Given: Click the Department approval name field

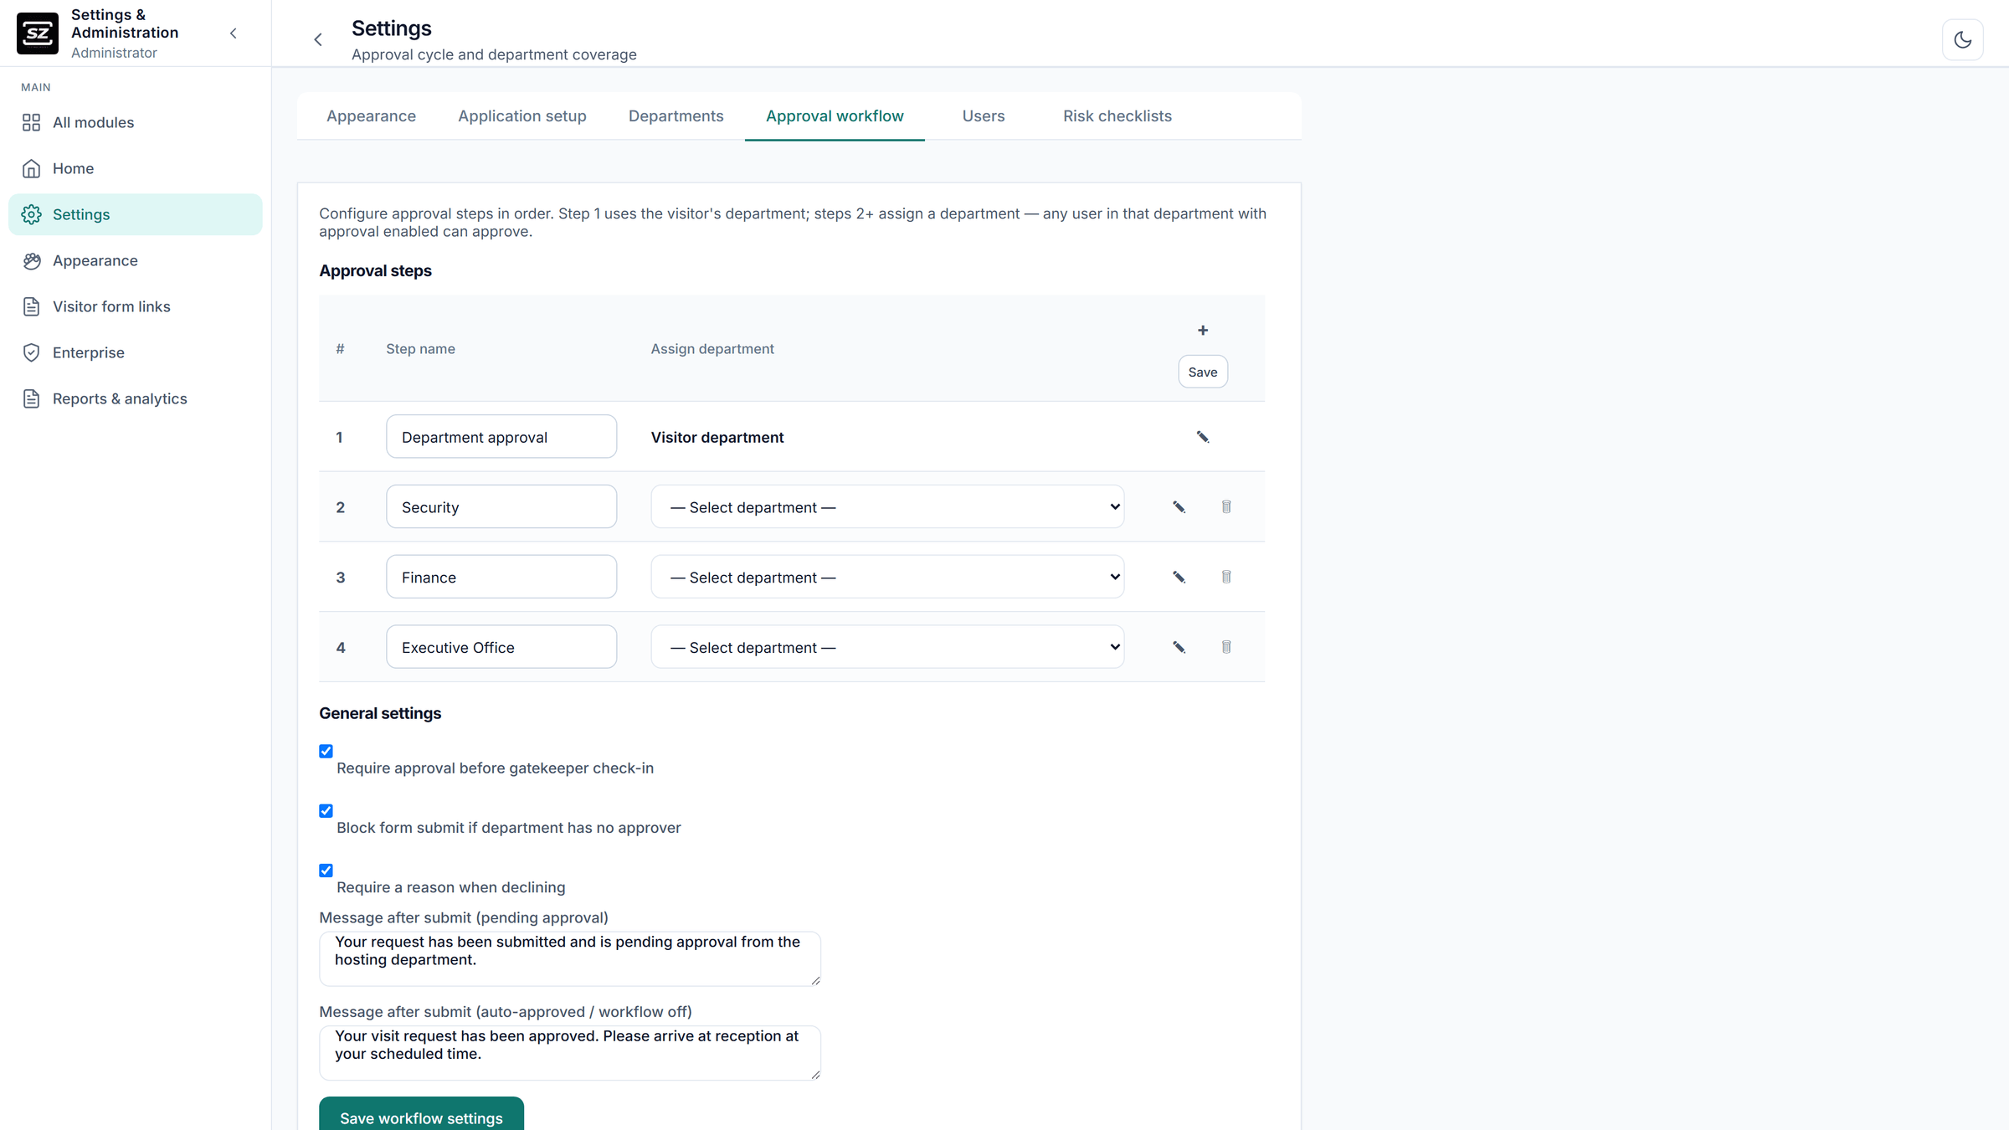Looking at the screenshot, I should 501,437.
